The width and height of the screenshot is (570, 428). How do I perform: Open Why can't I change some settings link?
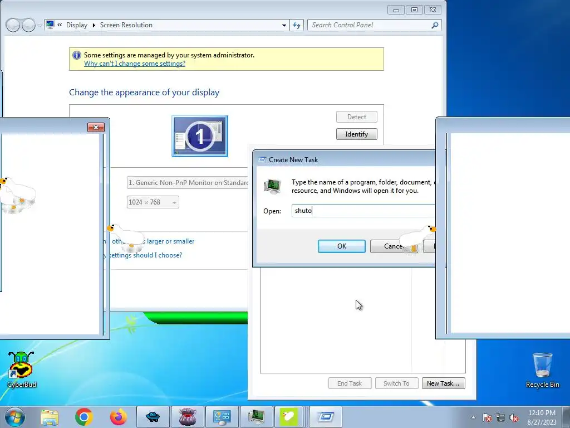click(135, 64)
